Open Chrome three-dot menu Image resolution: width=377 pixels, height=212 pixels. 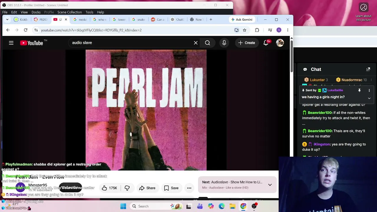click(x=288, y=30)
